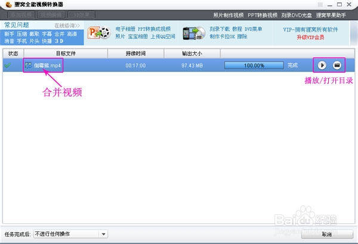This screenshot has width=358, height=244.
Task: Click the DVD burning phone banner icon
Action: point(194,33)
